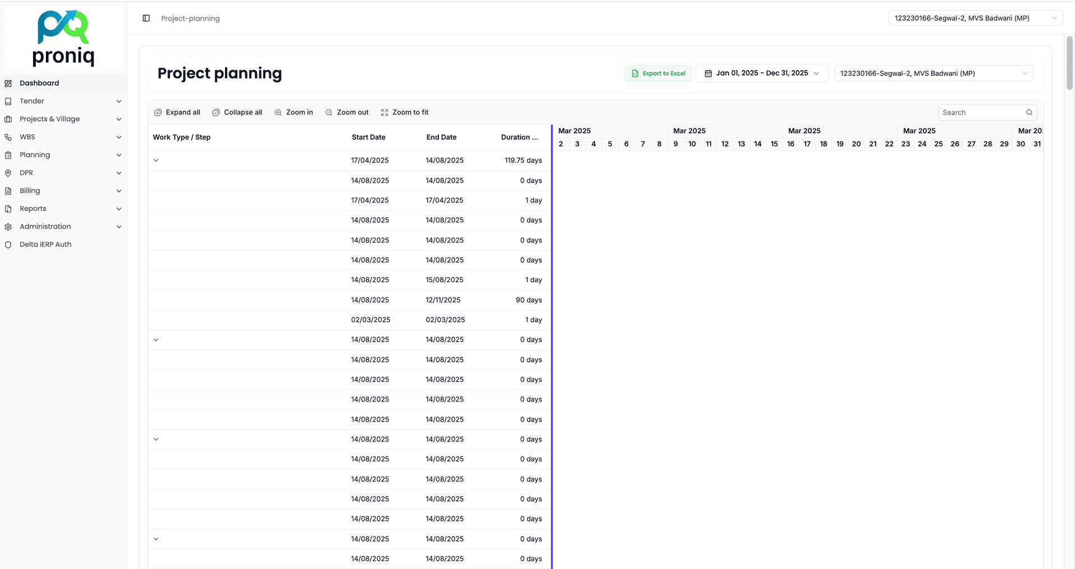This screenshot has height=569, width=1075.
Task: Open Delta iERP Auth page
Action: coord(45,244)
